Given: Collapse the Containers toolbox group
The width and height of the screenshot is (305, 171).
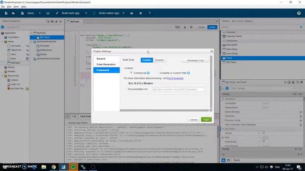Looking at the screenshot, I should [x=224, y=41].
